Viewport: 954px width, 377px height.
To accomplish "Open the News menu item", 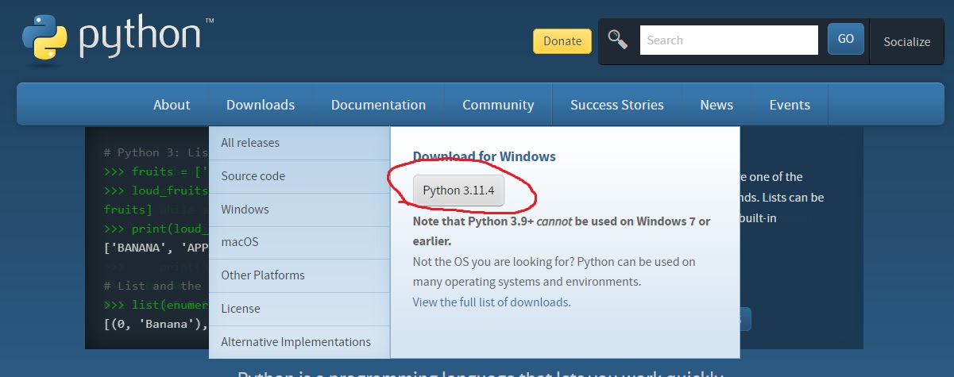I will 716,105.
